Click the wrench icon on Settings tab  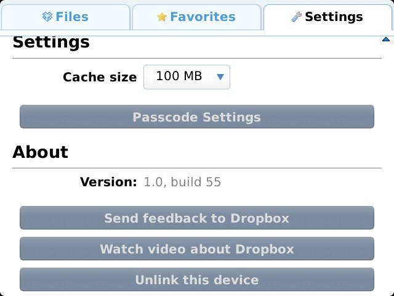coord(297,17)
